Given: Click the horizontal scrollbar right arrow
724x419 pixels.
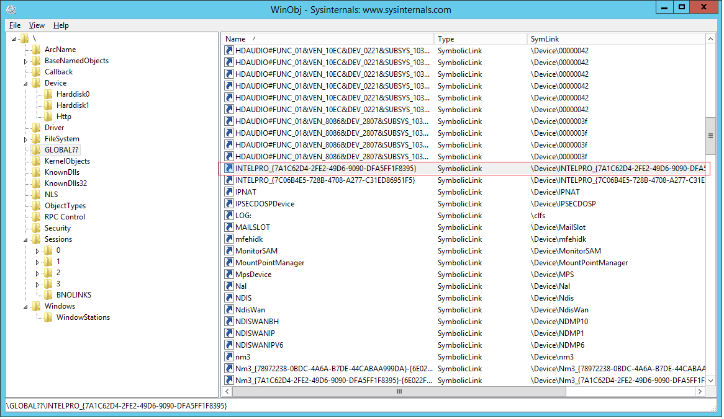Looking at the screenshot, I should pyautogui.click(x=700, y=391).
